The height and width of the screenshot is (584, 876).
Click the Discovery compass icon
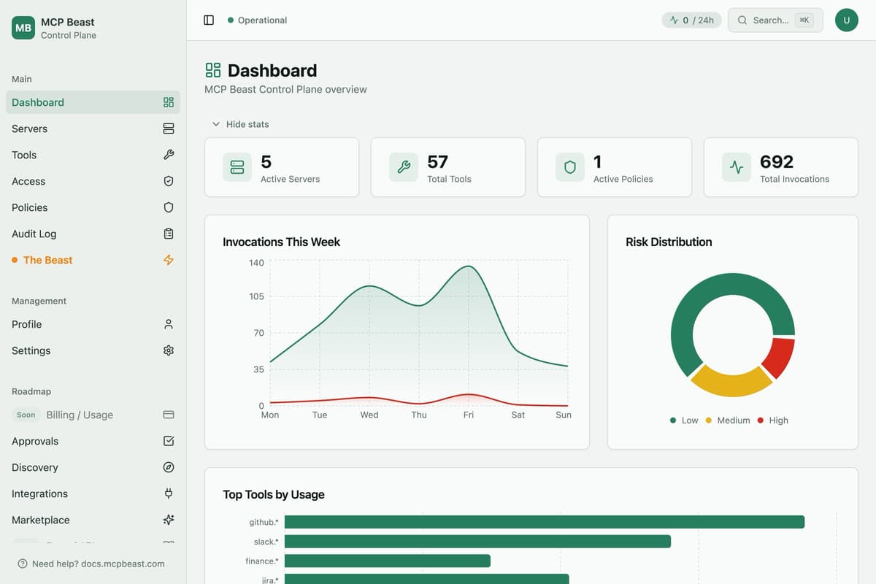(x=169, y=467)
